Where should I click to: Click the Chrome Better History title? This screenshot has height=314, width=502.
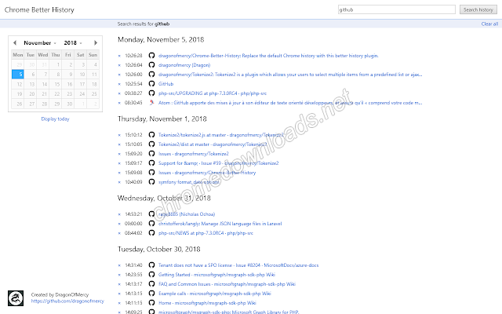[x=39, y=10]
